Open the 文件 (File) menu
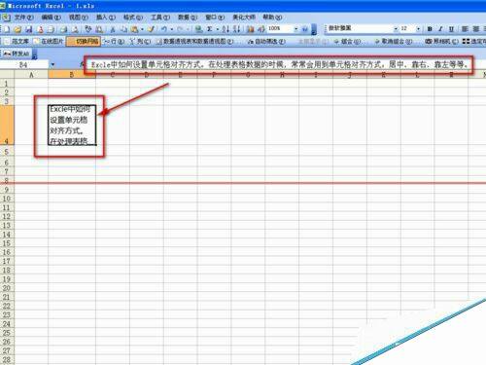The height and width of the screenshot is (365, 486). [x=23, y=17]
